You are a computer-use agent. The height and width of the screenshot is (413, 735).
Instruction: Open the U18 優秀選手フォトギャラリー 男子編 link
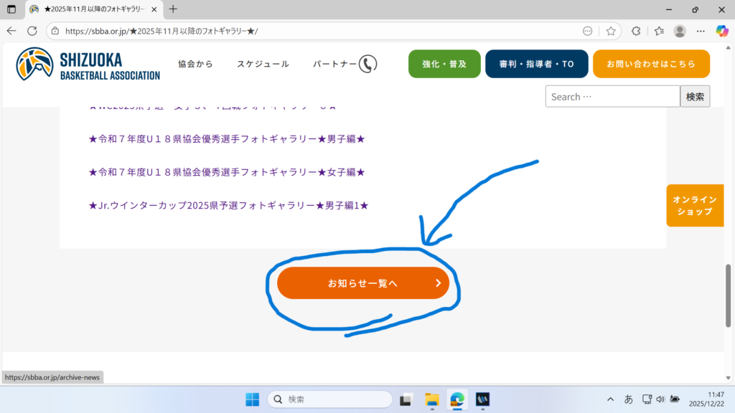[x=227, y=138]
